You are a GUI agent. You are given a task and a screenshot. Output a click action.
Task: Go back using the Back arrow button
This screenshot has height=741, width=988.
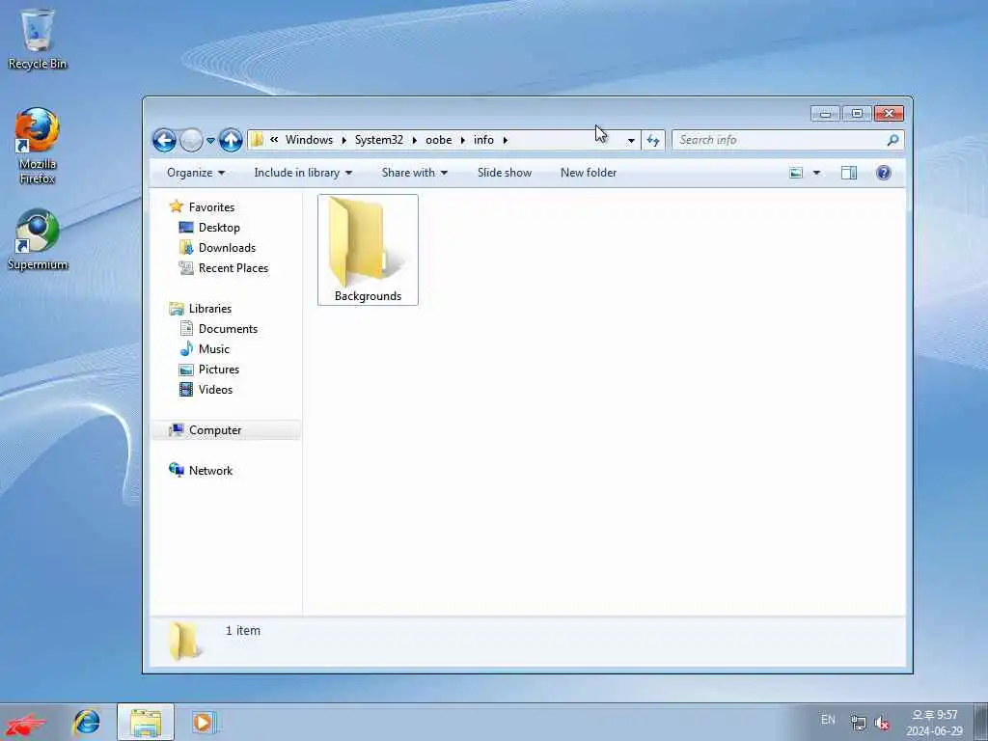[x=164, y=140]
